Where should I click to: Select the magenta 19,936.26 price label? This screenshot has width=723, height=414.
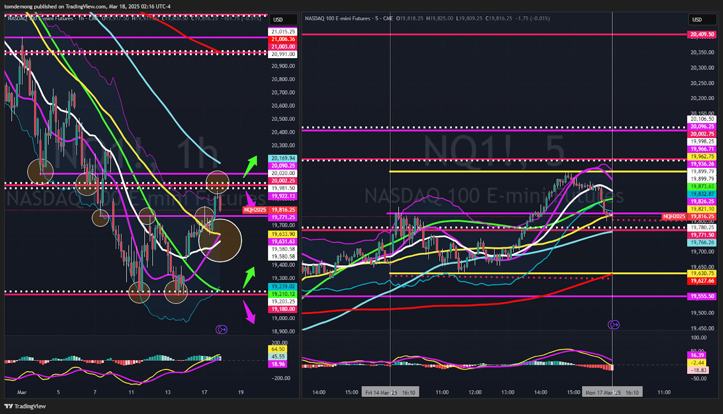pyautogui.click(x=702, y=164)
